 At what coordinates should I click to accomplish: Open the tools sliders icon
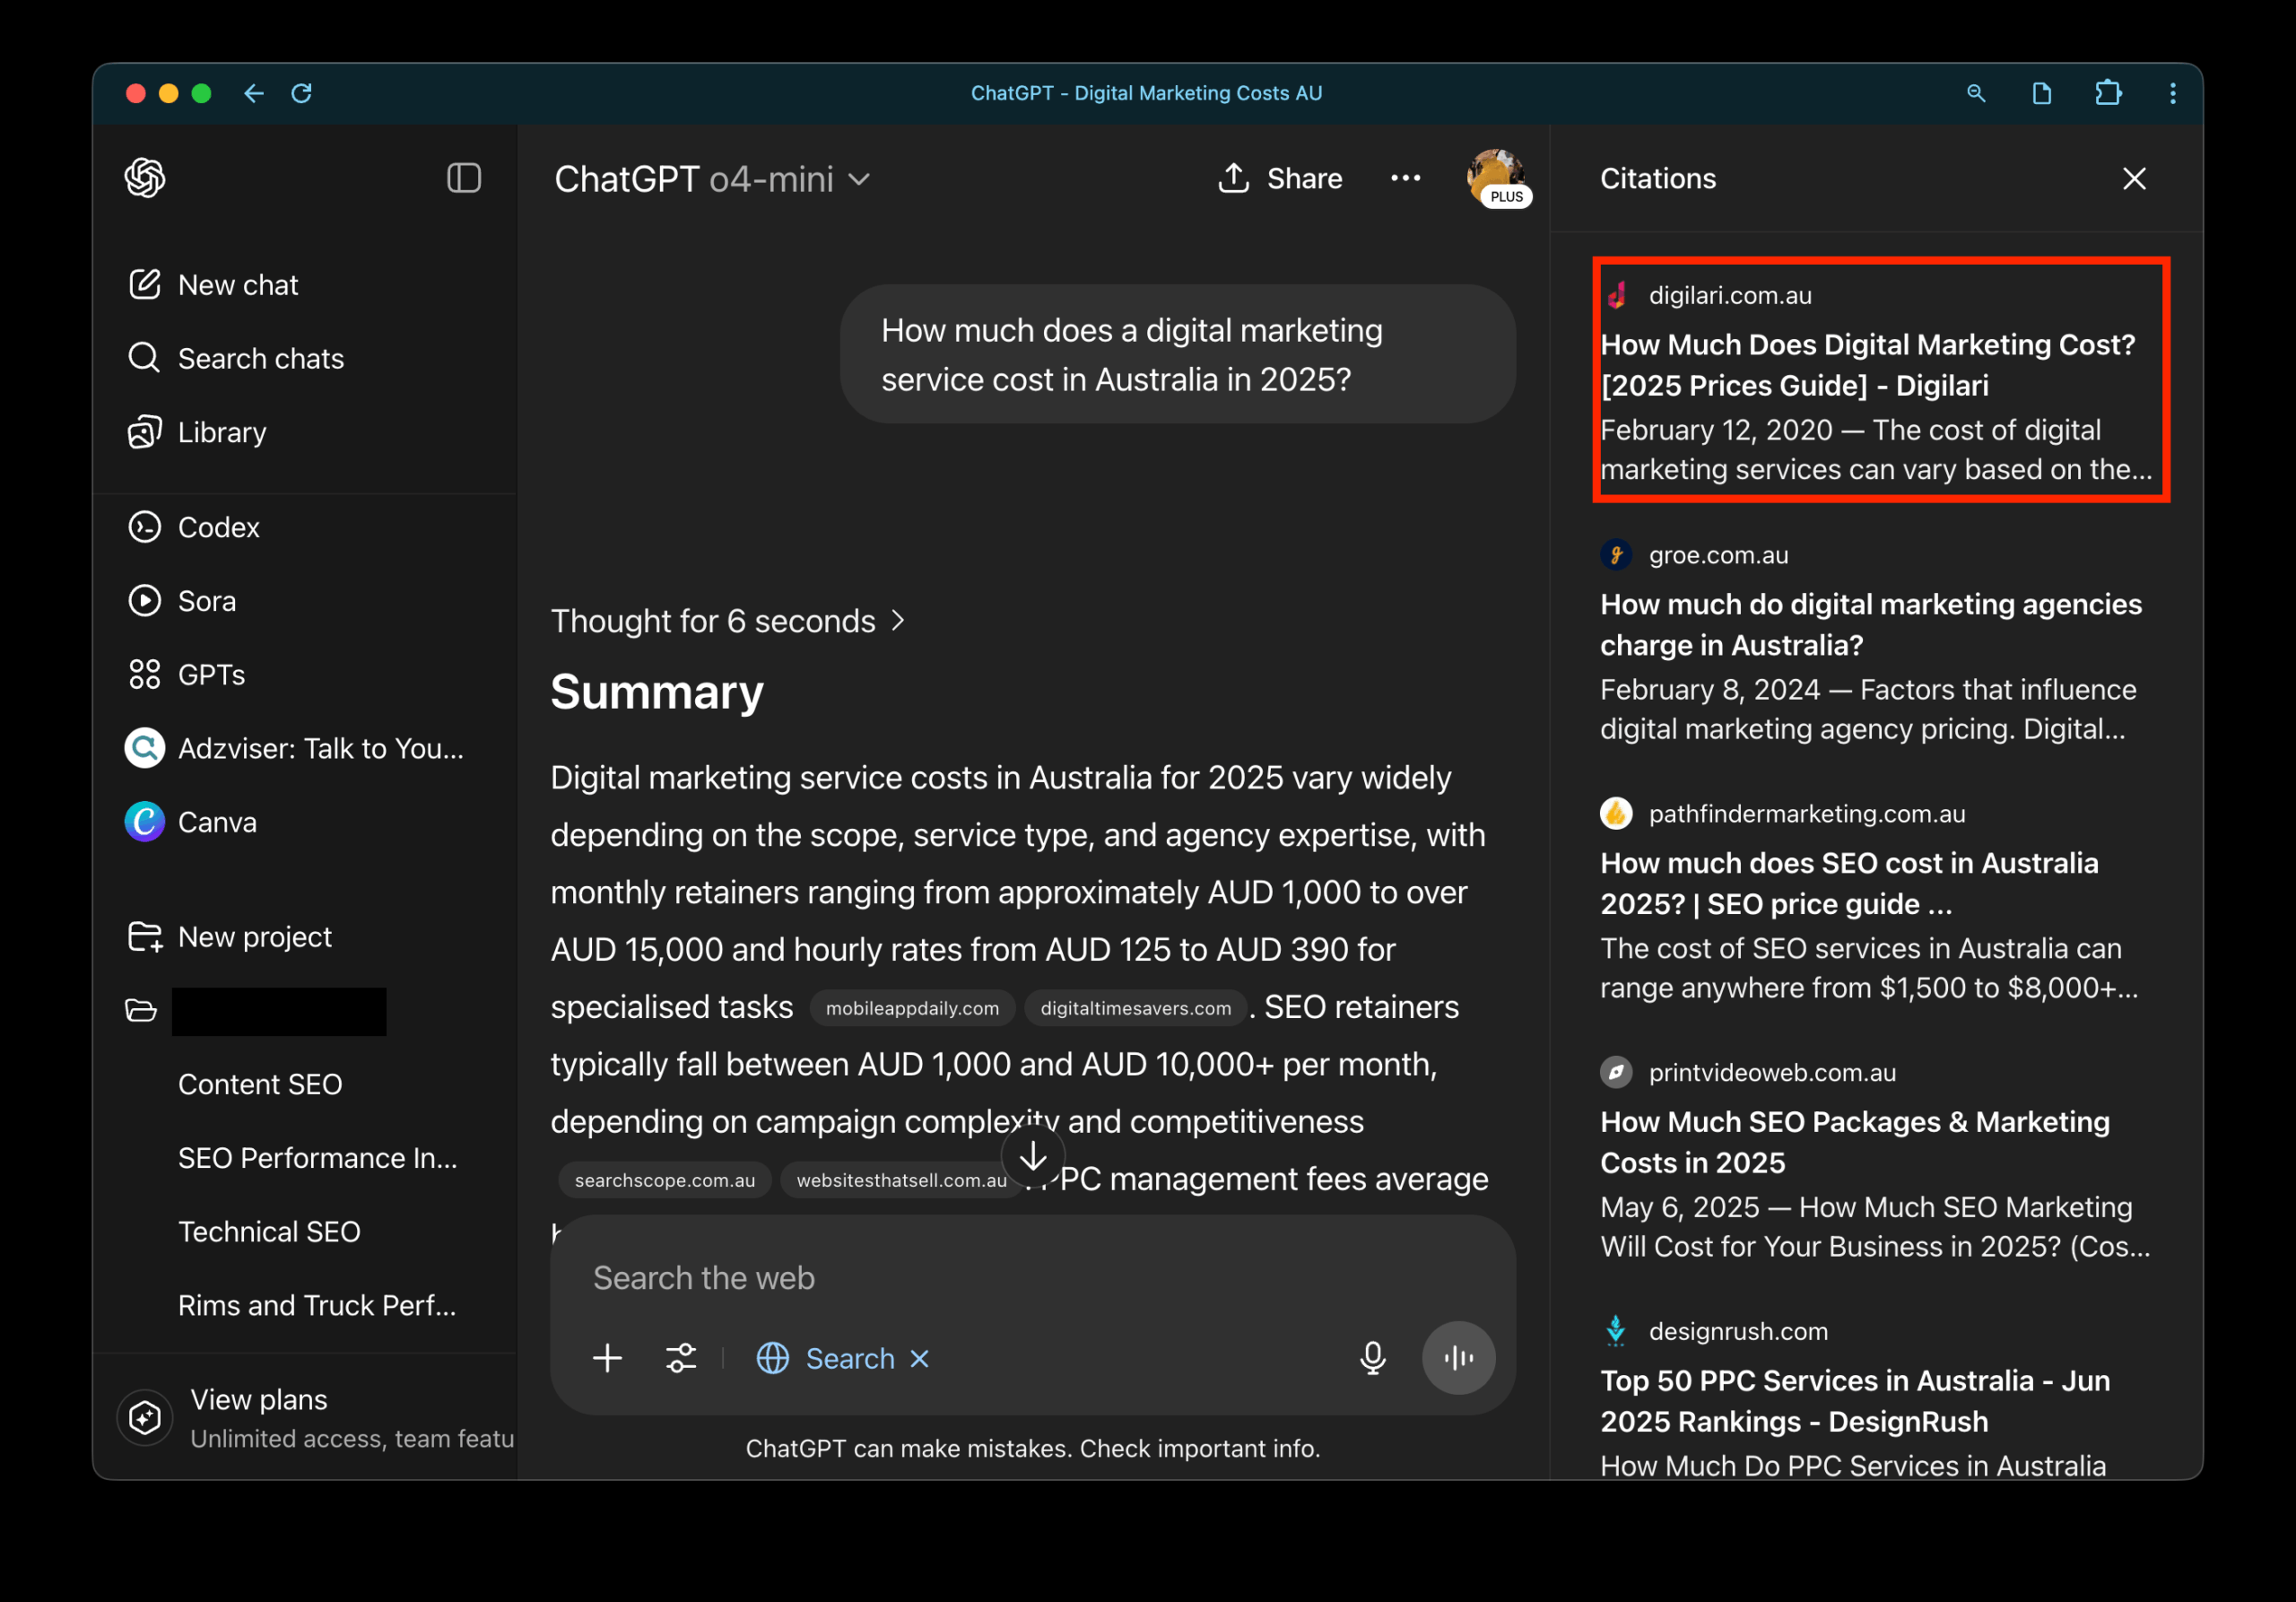coord(681,1358)
